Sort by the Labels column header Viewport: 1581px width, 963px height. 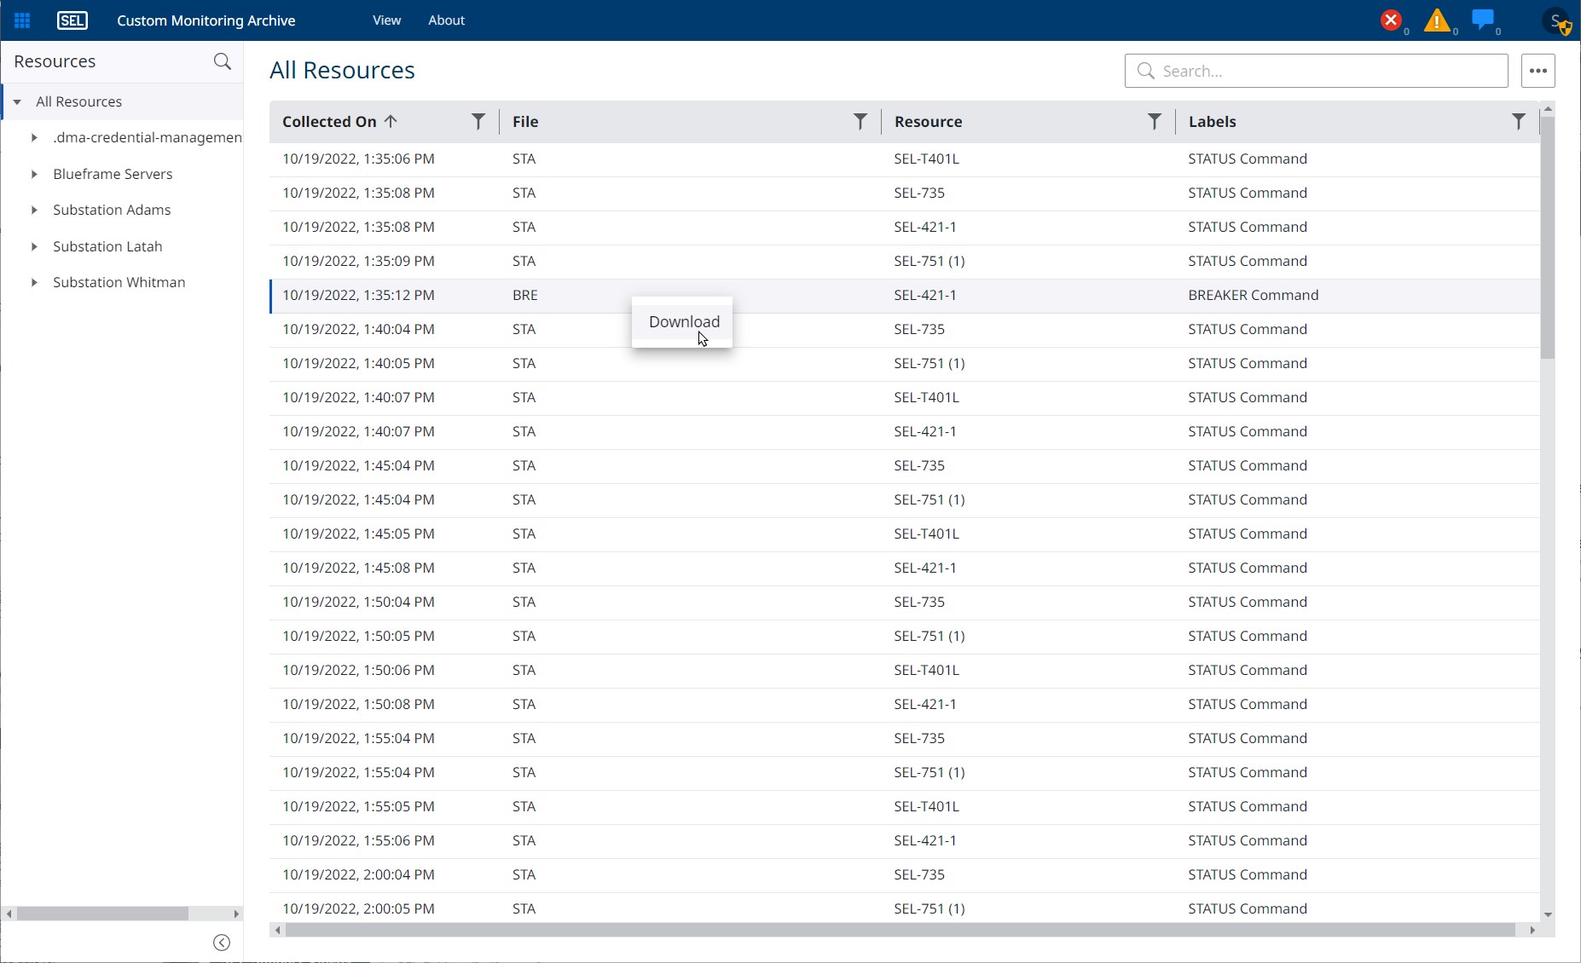pyautogui.click(x=1212, y=122)
